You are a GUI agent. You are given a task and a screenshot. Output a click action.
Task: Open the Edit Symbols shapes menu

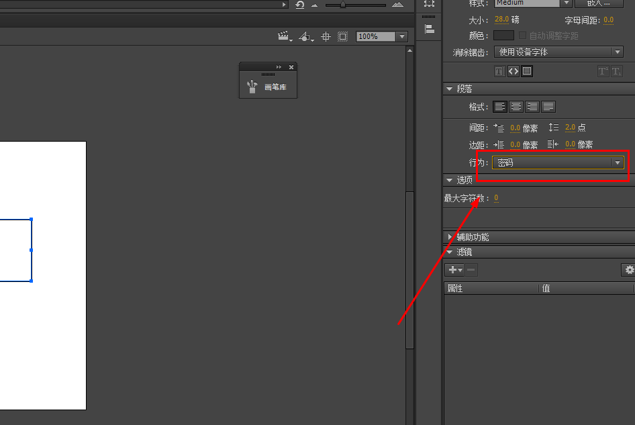pos(306,36)
